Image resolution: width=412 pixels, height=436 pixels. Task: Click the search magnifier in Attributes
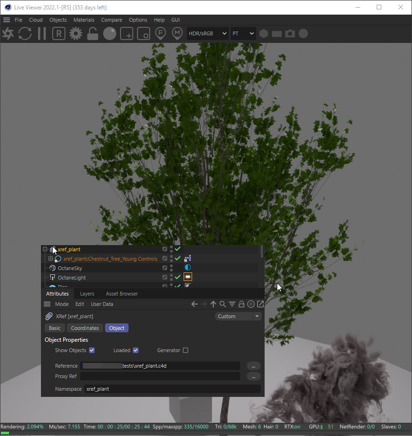click(x=223, y=304)
